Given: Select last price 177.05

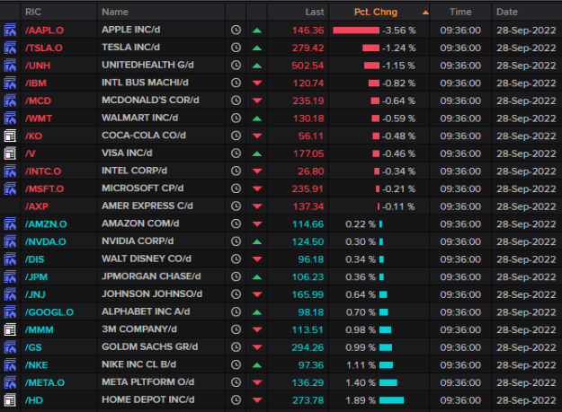Looking at the screenshot, I should [x=308, y=153].
